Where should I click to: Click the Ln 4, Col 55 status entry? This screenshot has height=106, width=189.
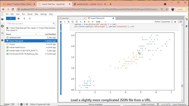pos(166,104)
